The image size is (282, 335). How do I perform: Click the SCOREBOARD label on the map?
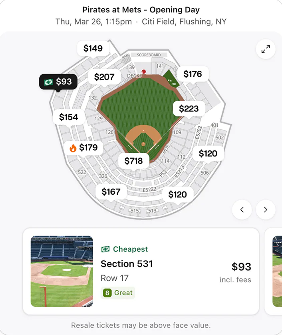pyautogui.click(x=149, y=54)
